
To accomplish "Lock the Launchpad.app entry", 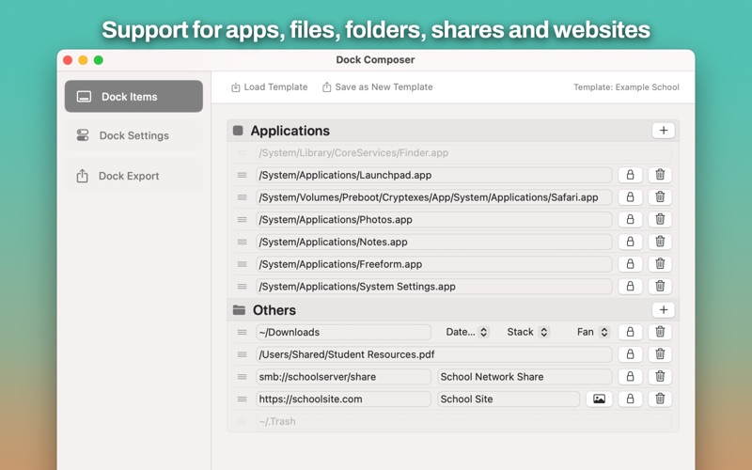I will (630, 175).
